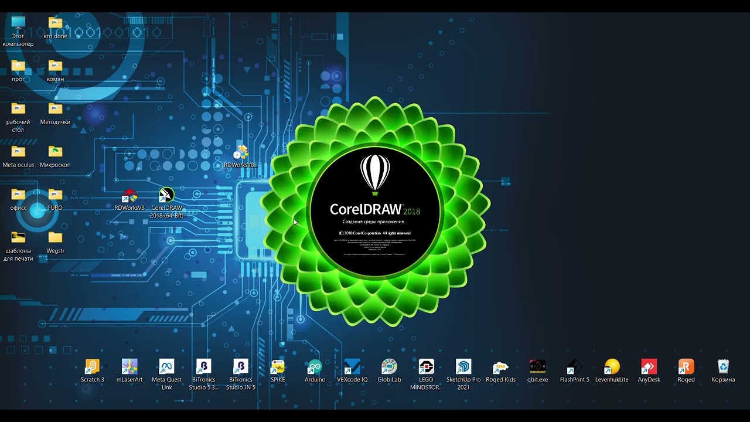
Task: Click the CorelDRAW 2018 splash logo text
Action: 375,209
